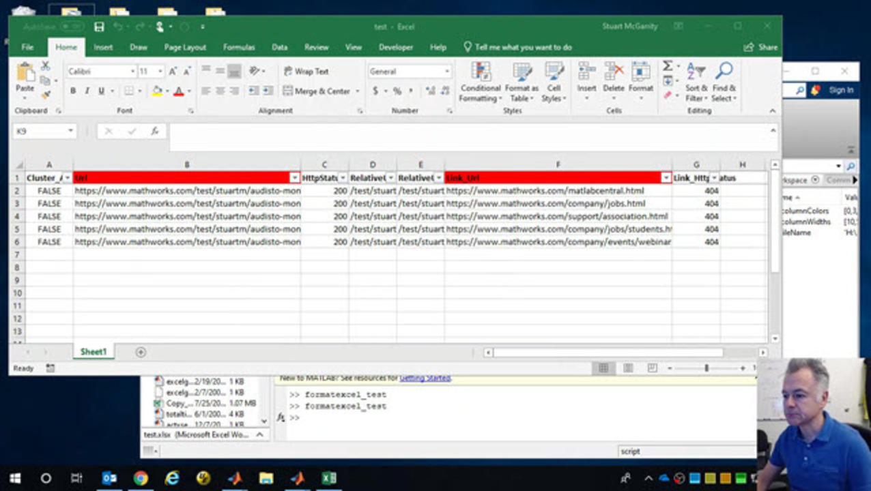The width and height of the screenshot is (871, 491).
Task: Click the Fill down icon
Action: coord(668,81)
